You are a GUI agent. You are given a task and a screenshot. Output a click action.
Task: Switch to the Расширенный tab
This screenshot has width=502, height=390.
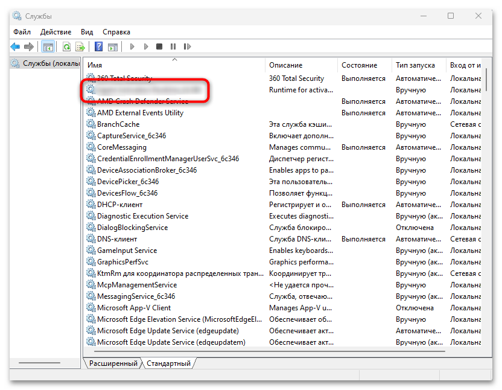[x=113, y=363]
